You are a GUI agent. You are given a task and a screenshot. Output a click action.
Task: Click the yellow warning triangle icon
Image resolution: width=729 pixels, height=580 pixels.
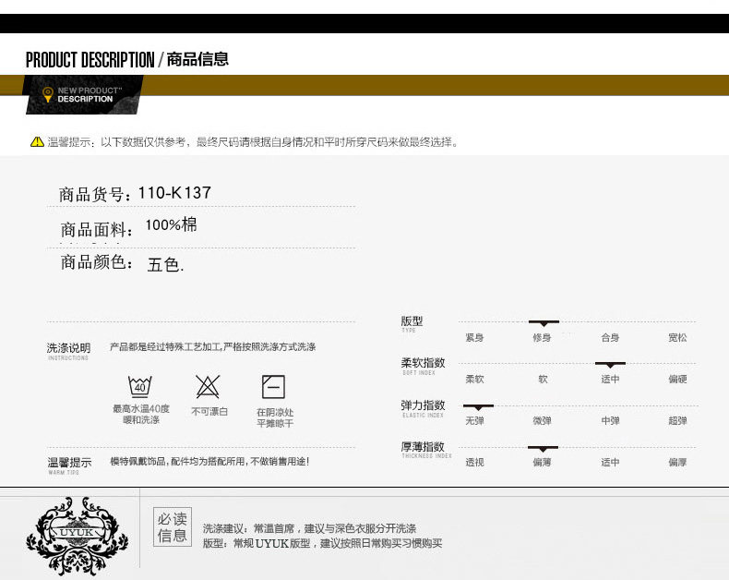[37, 141]
